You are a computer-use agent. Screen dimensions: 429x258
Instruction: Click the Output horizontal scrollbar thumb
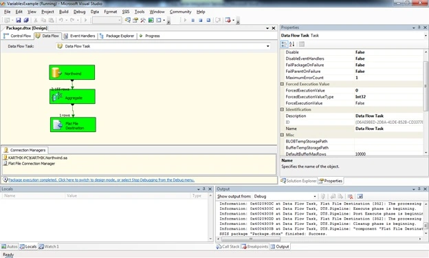[x=250, y=239]
